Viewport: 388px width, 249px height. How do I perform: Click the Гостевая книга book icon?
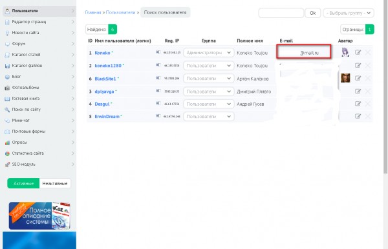(7, 99)
